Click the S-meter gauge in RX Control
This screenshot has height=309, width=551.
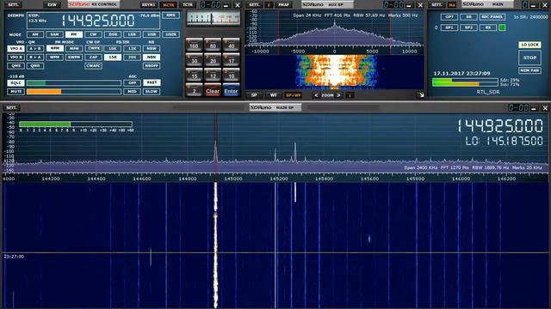click(214, 18)
